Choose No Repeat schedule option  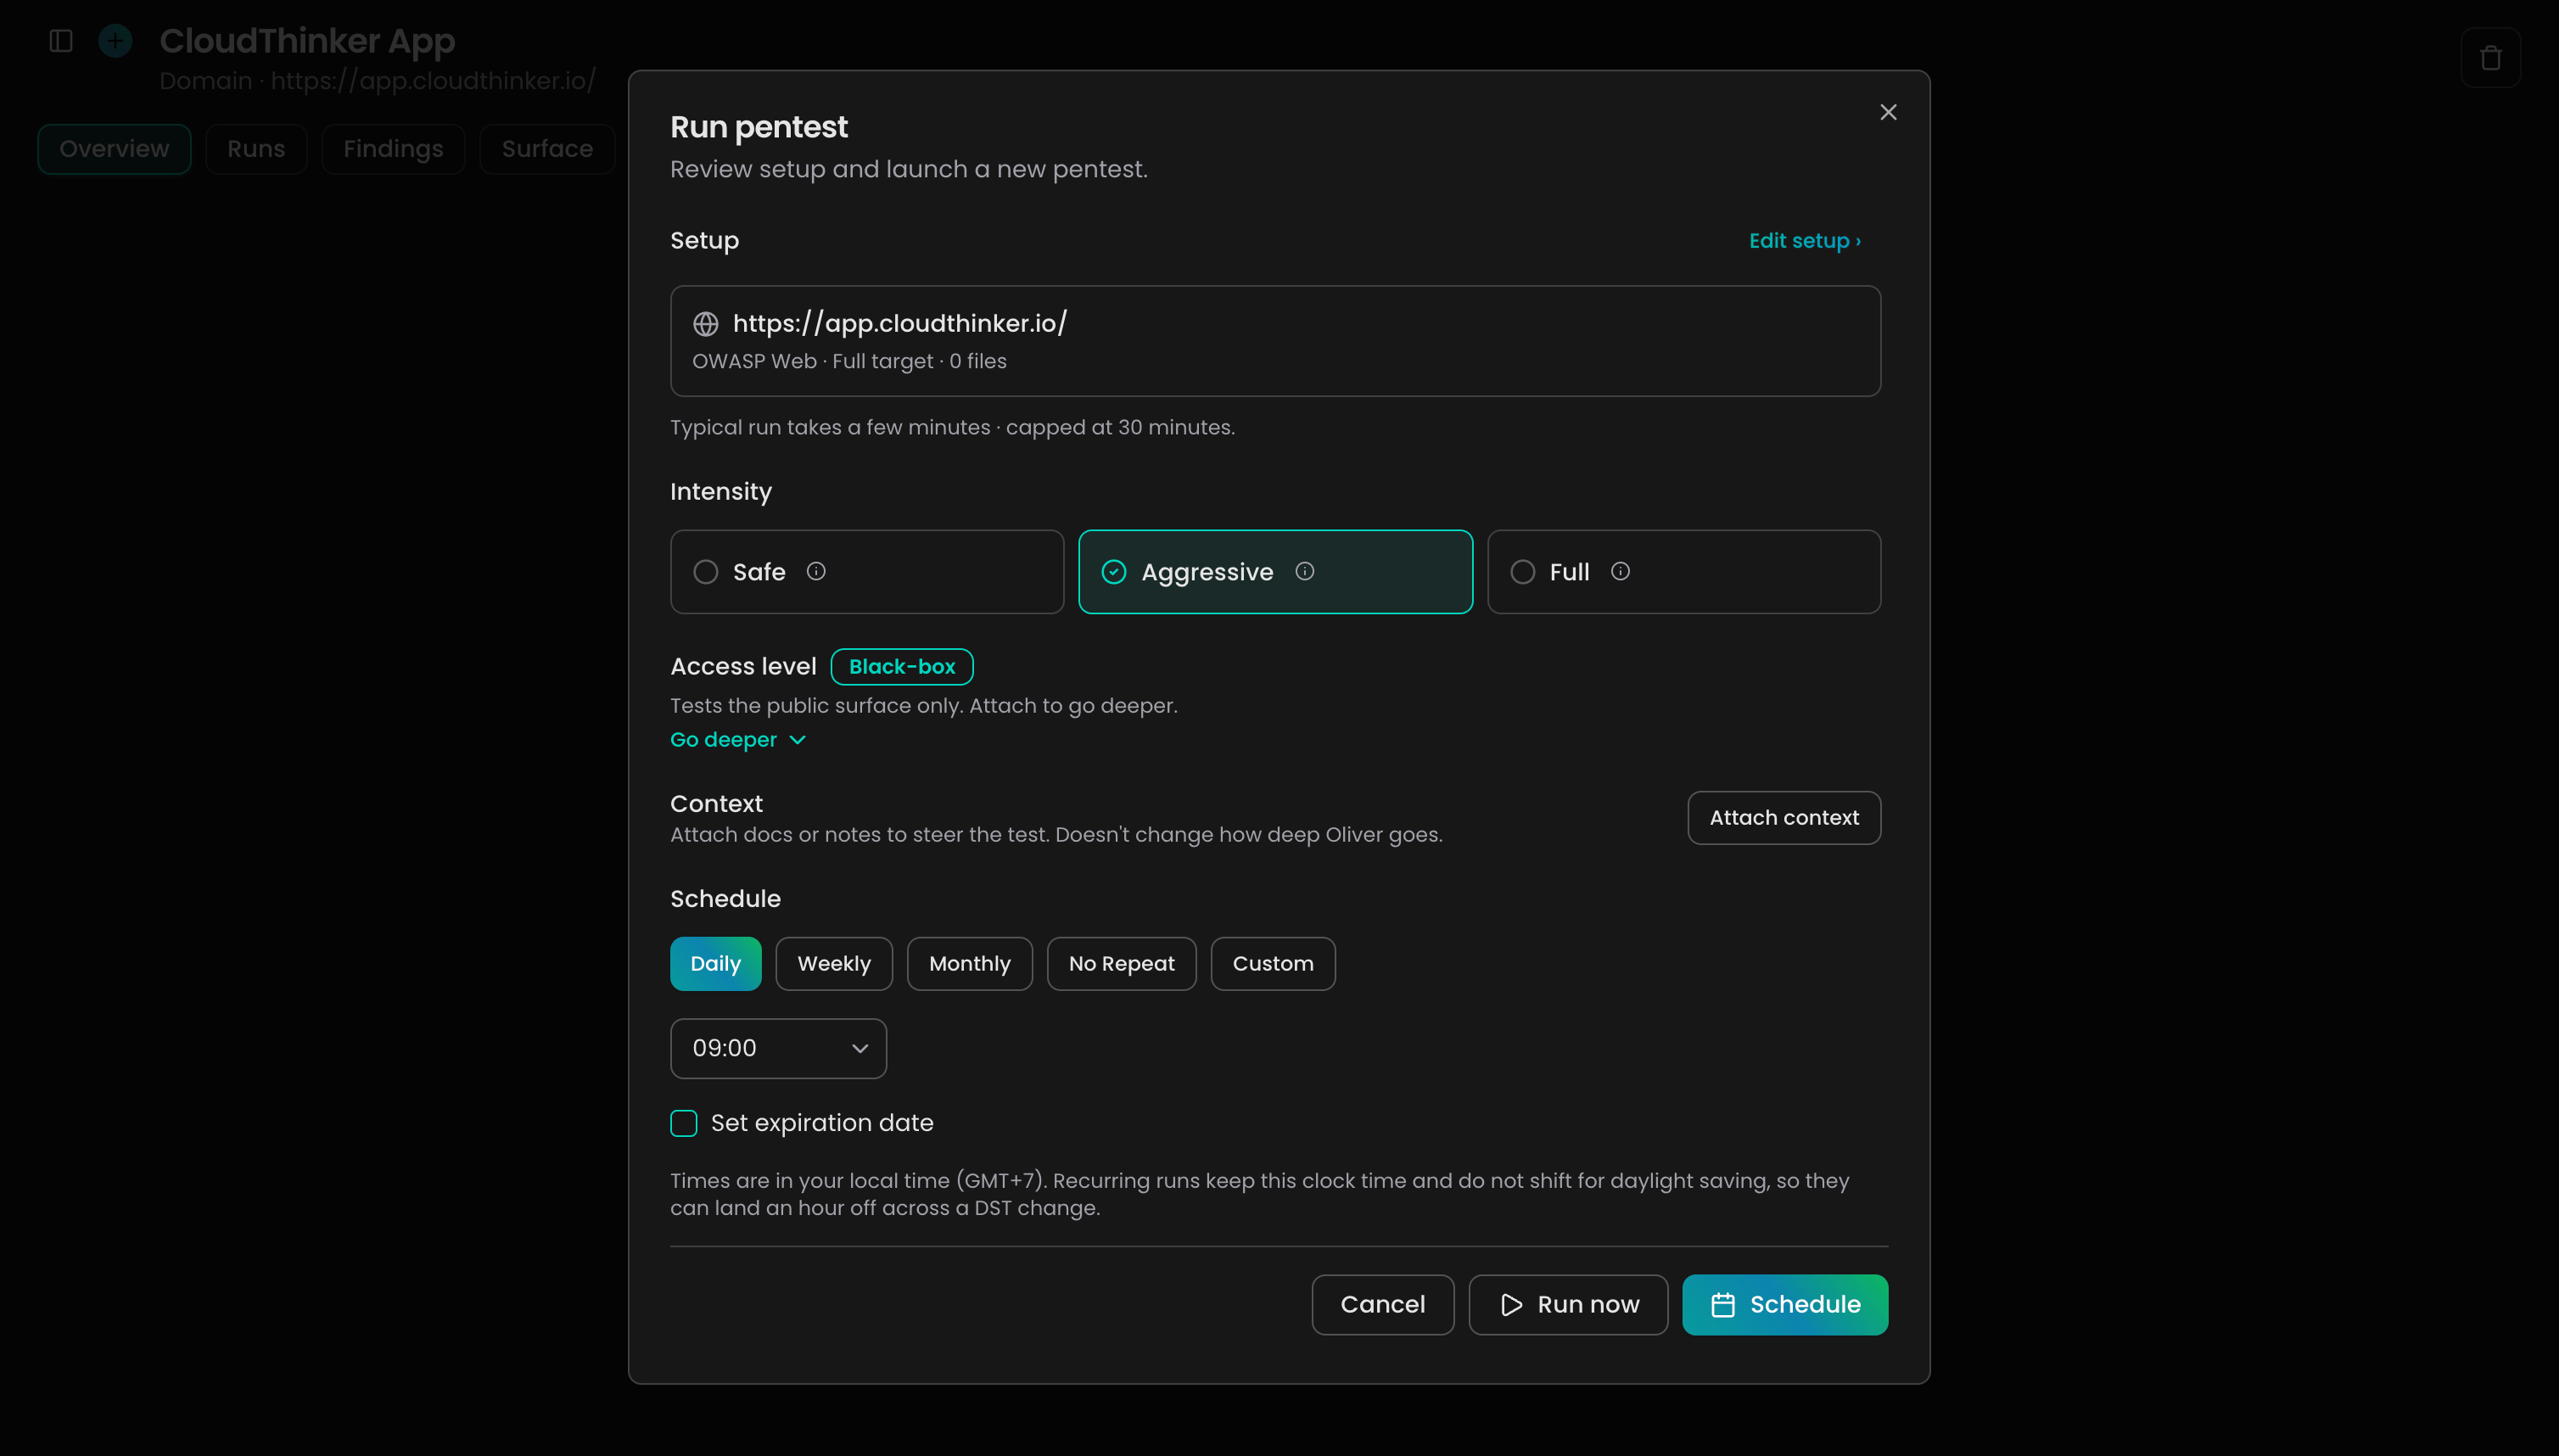click(x=1122, y=964)
